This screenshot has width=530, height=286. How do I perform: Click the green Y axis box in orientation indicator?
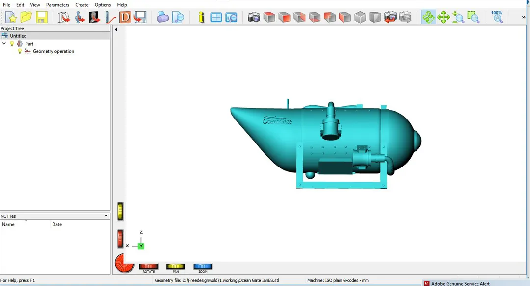[x=141, y=246]
